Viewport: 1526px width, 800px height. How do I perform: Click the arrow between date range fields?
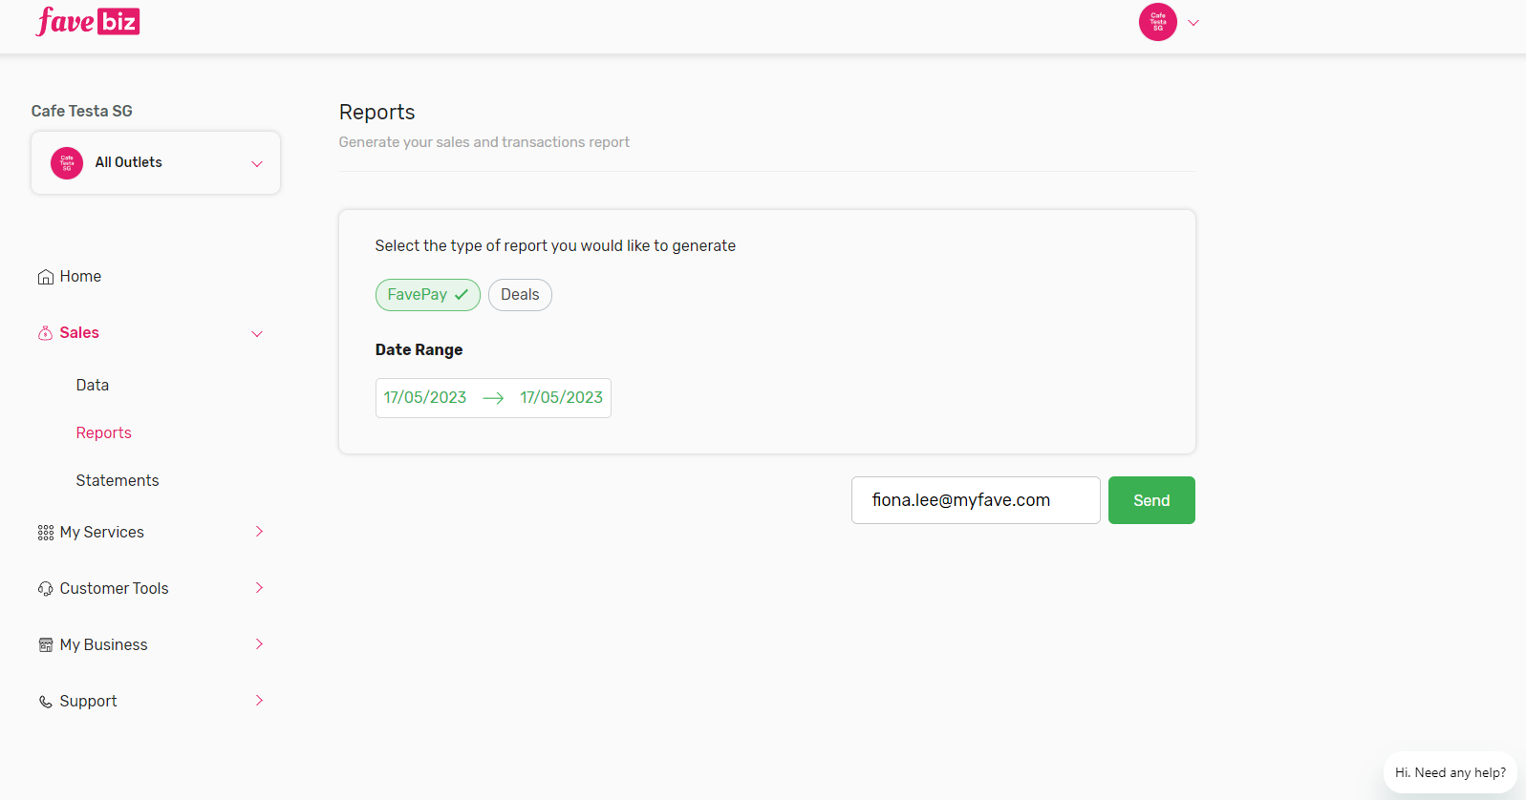pos(493,398)
